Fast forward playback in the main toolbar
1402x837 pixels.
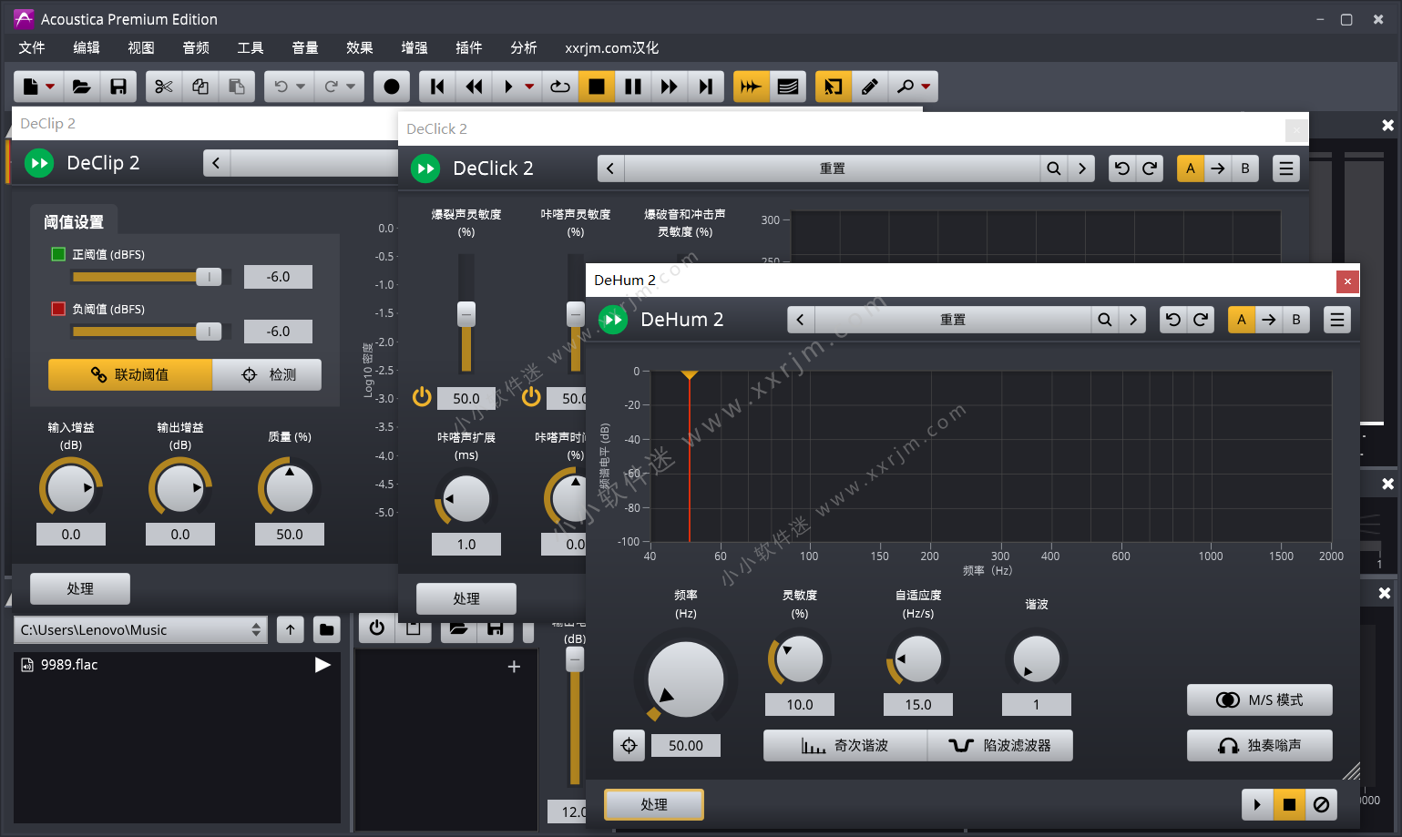pos(670,87)
